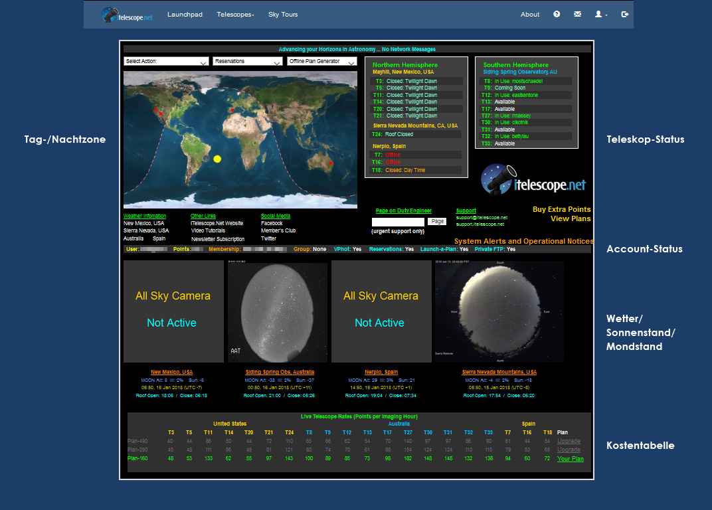Image resolution: width=712 pixels, height=510 pixels.
Task: Click the yellow sun marker on map
Action: [217, 159]
